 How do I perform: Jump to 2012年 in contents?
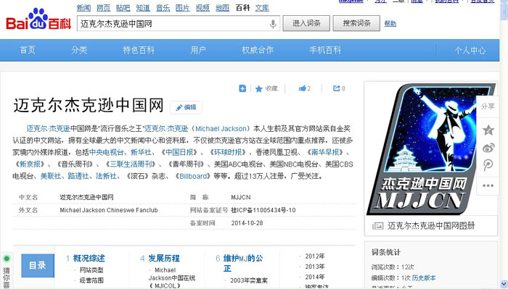tap(314, 256)
